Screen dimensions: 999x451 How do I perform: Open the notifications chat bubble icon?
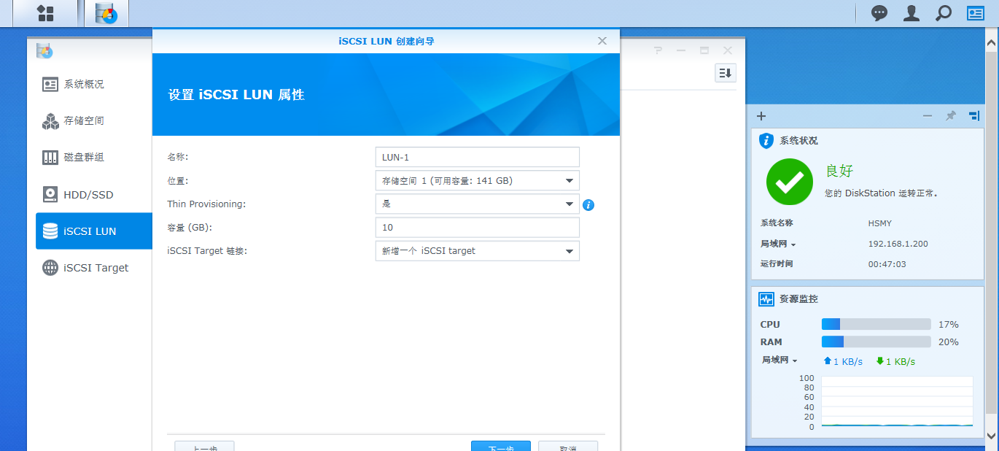pos(879,13)
